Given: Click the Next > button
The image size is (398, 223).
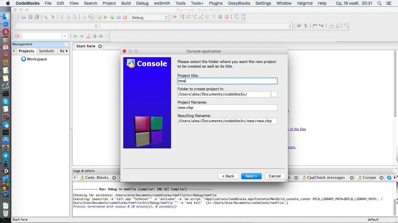Looking at the screenshot, I should [251, 176].
